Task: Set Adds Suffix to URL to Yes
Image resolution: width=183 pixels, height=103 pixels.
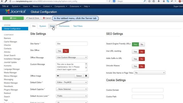Action: click(135, 59)
